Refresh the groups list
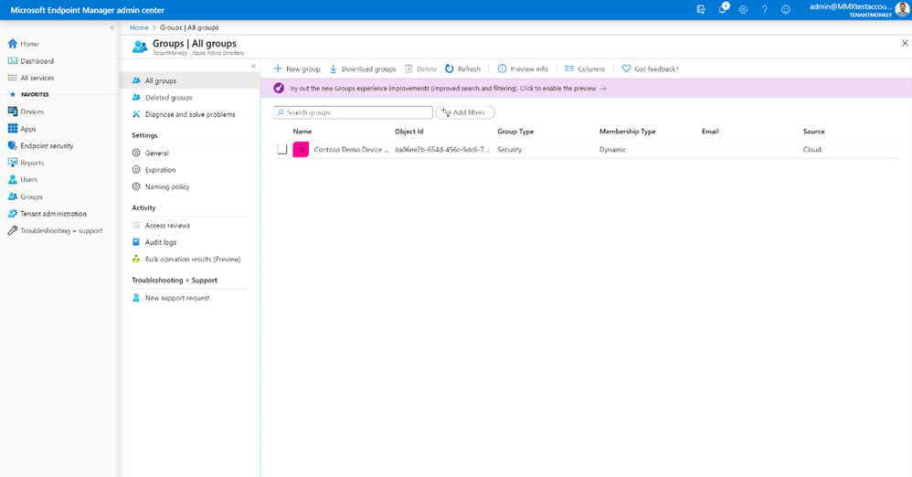Screen dimensions: 912x477 click(463, 69)
